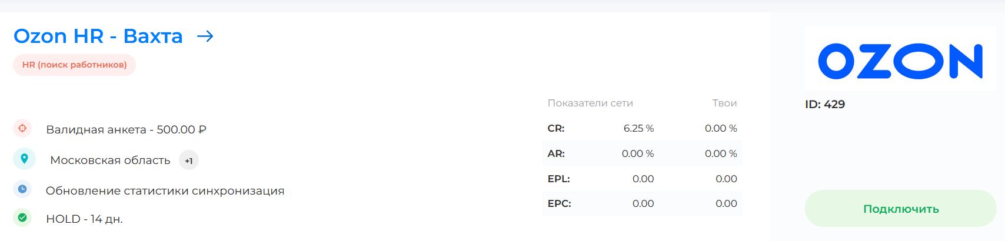Viewport: 1005px width, 241px height.
Task: Select the HR (поиск работников) category tag
Action: 74,65
